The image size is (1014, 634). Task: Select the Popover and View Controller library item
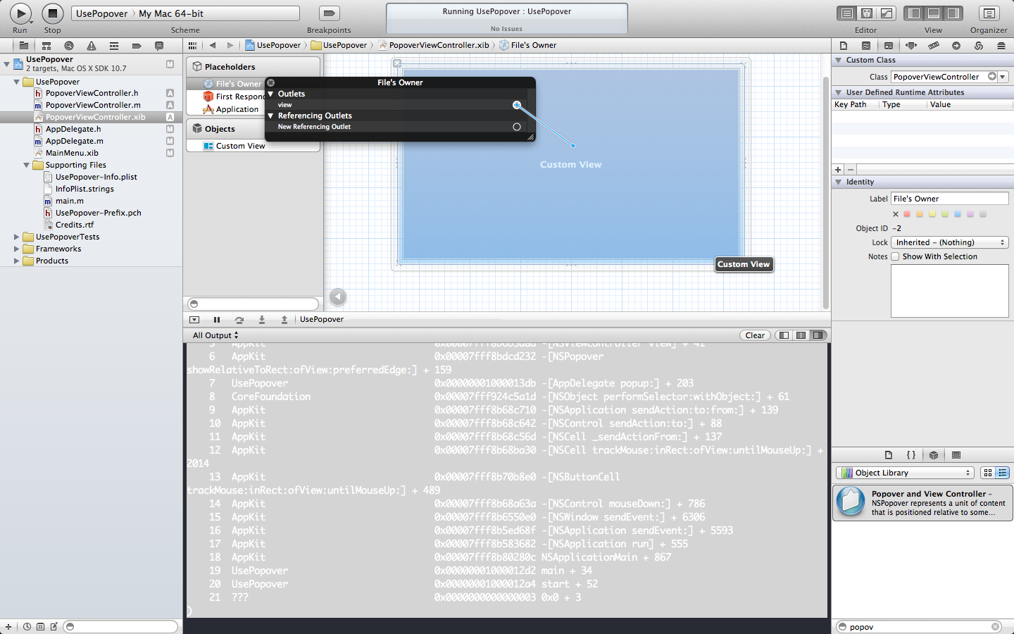coord(922,503)
